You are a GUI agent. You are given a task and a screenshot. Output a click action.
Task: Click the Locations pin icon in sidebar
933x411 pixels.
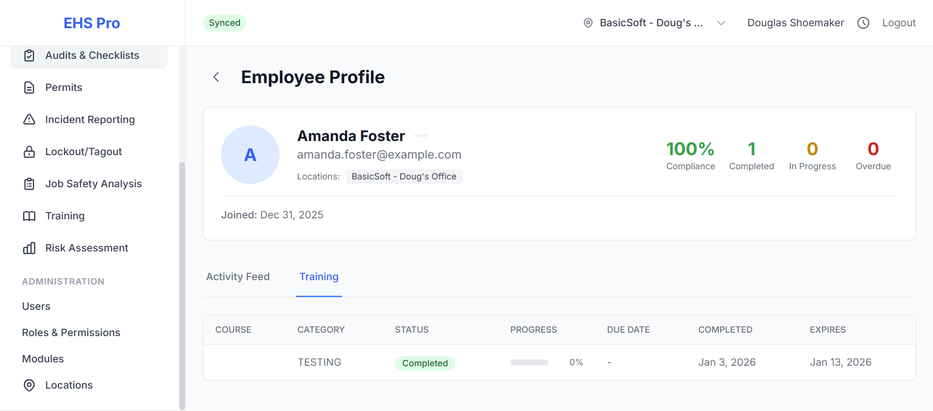pyautogui.click(x=29, y=385)
